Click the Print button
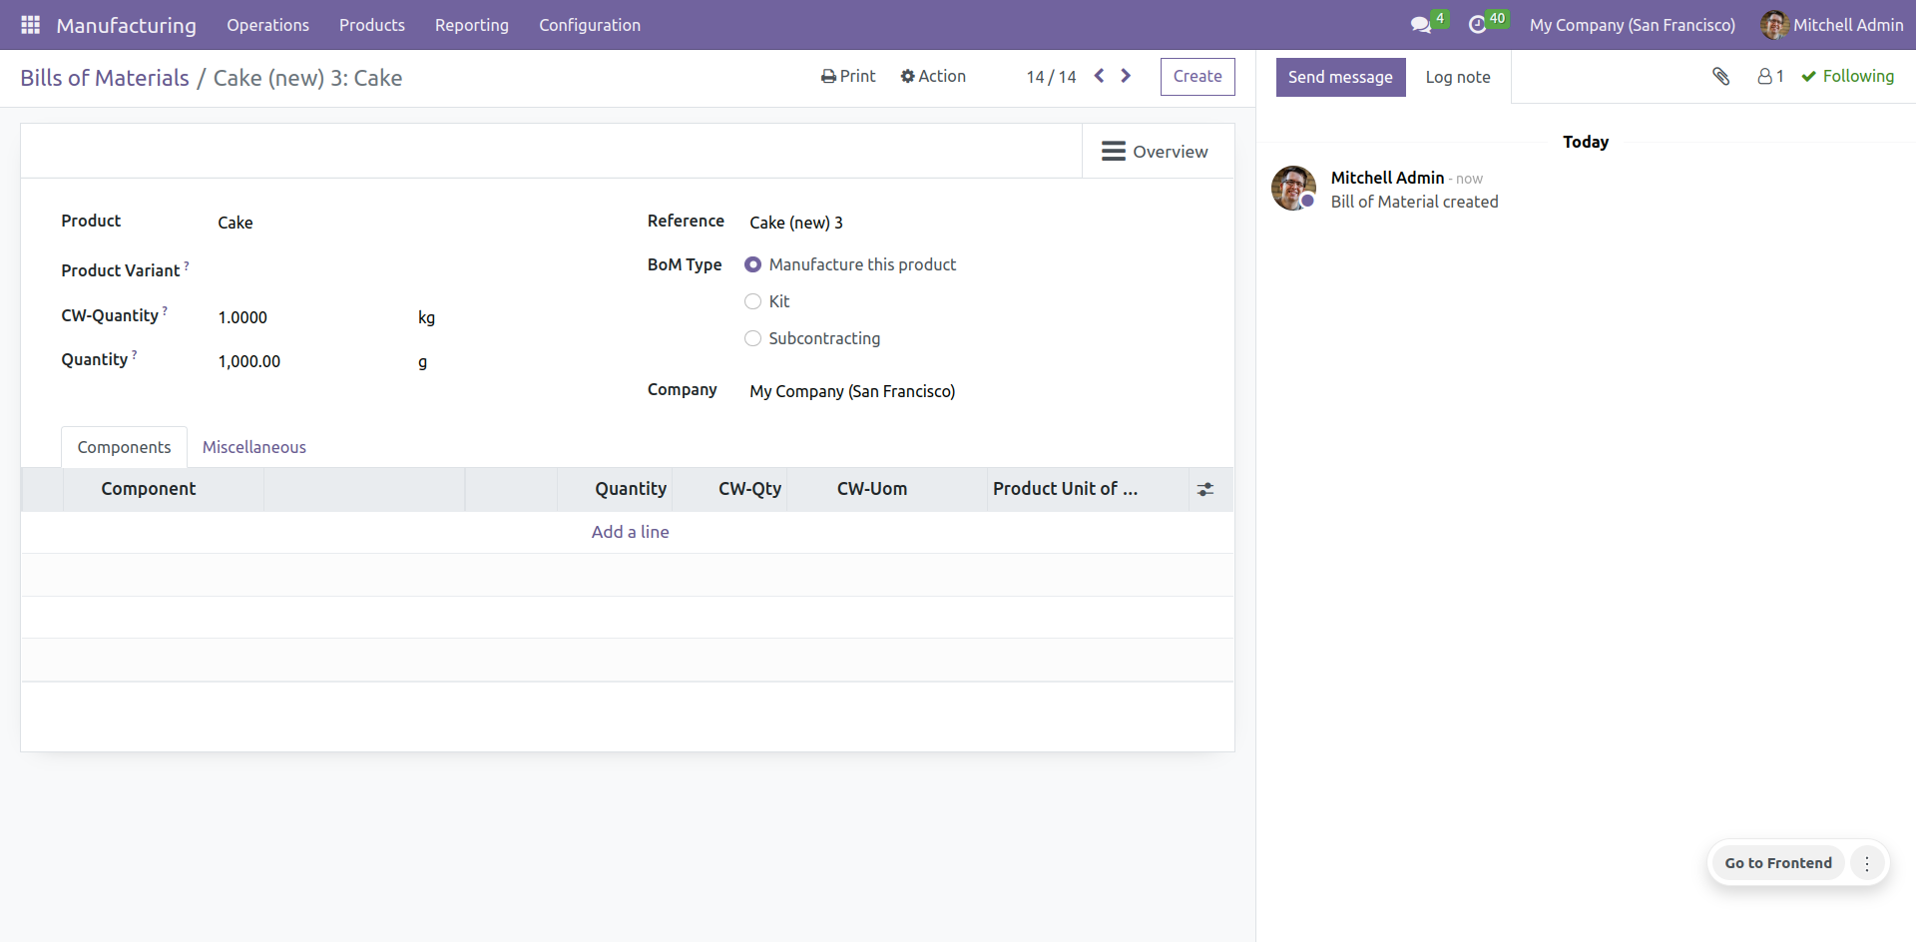The width and height of the screenshot is (1916, 942). tap(848, 76)
